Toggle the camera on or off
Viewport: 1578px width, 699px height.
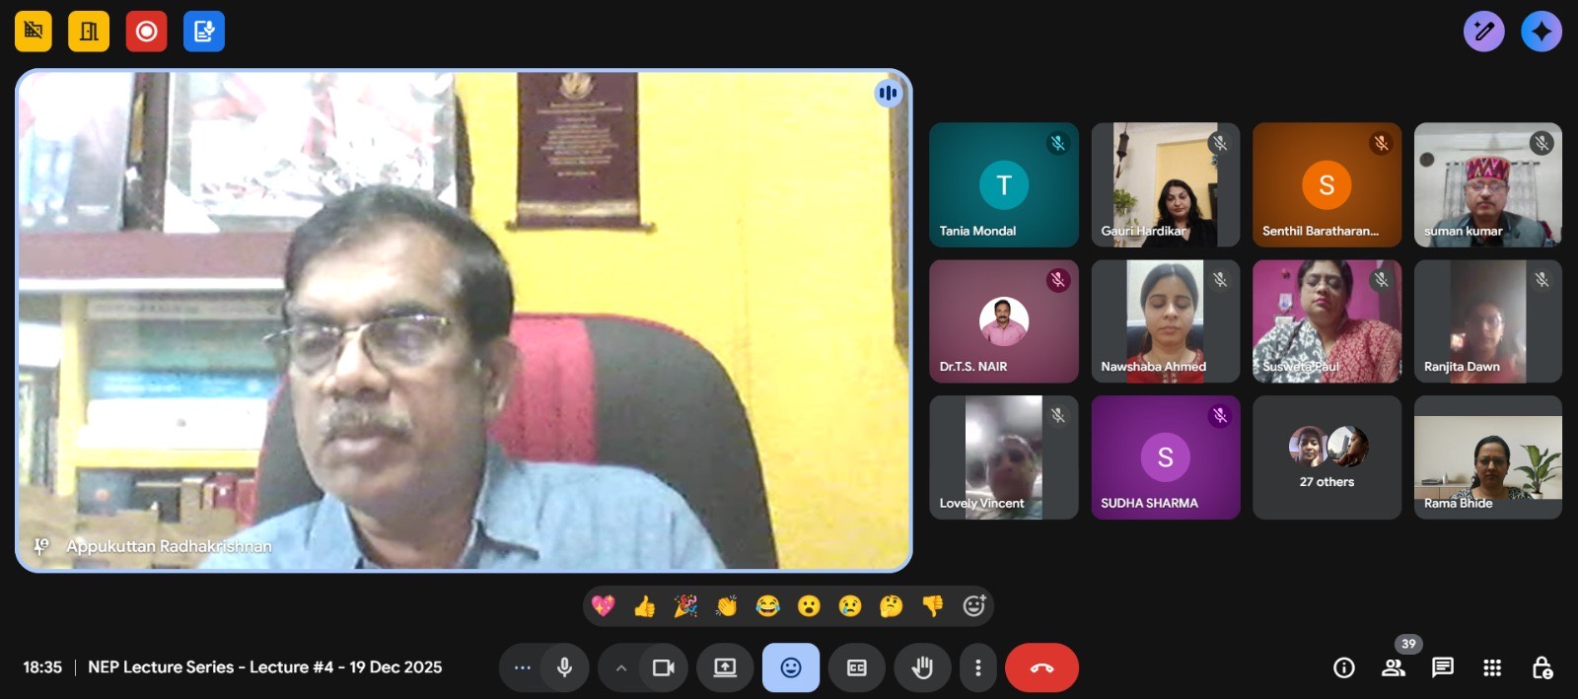click(663, 668)
